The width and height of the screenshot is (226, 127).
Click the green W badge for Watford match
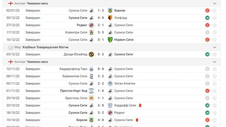tap(207, 18)
